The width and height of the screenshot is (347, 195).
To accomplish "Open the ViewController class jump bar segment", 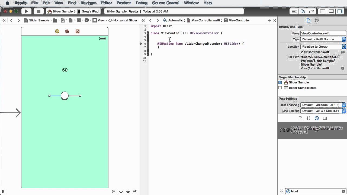I will pos(237,20).
